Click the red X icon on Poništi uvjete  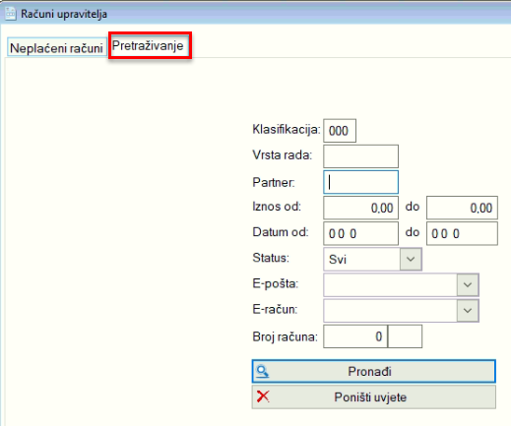point(263,396)
